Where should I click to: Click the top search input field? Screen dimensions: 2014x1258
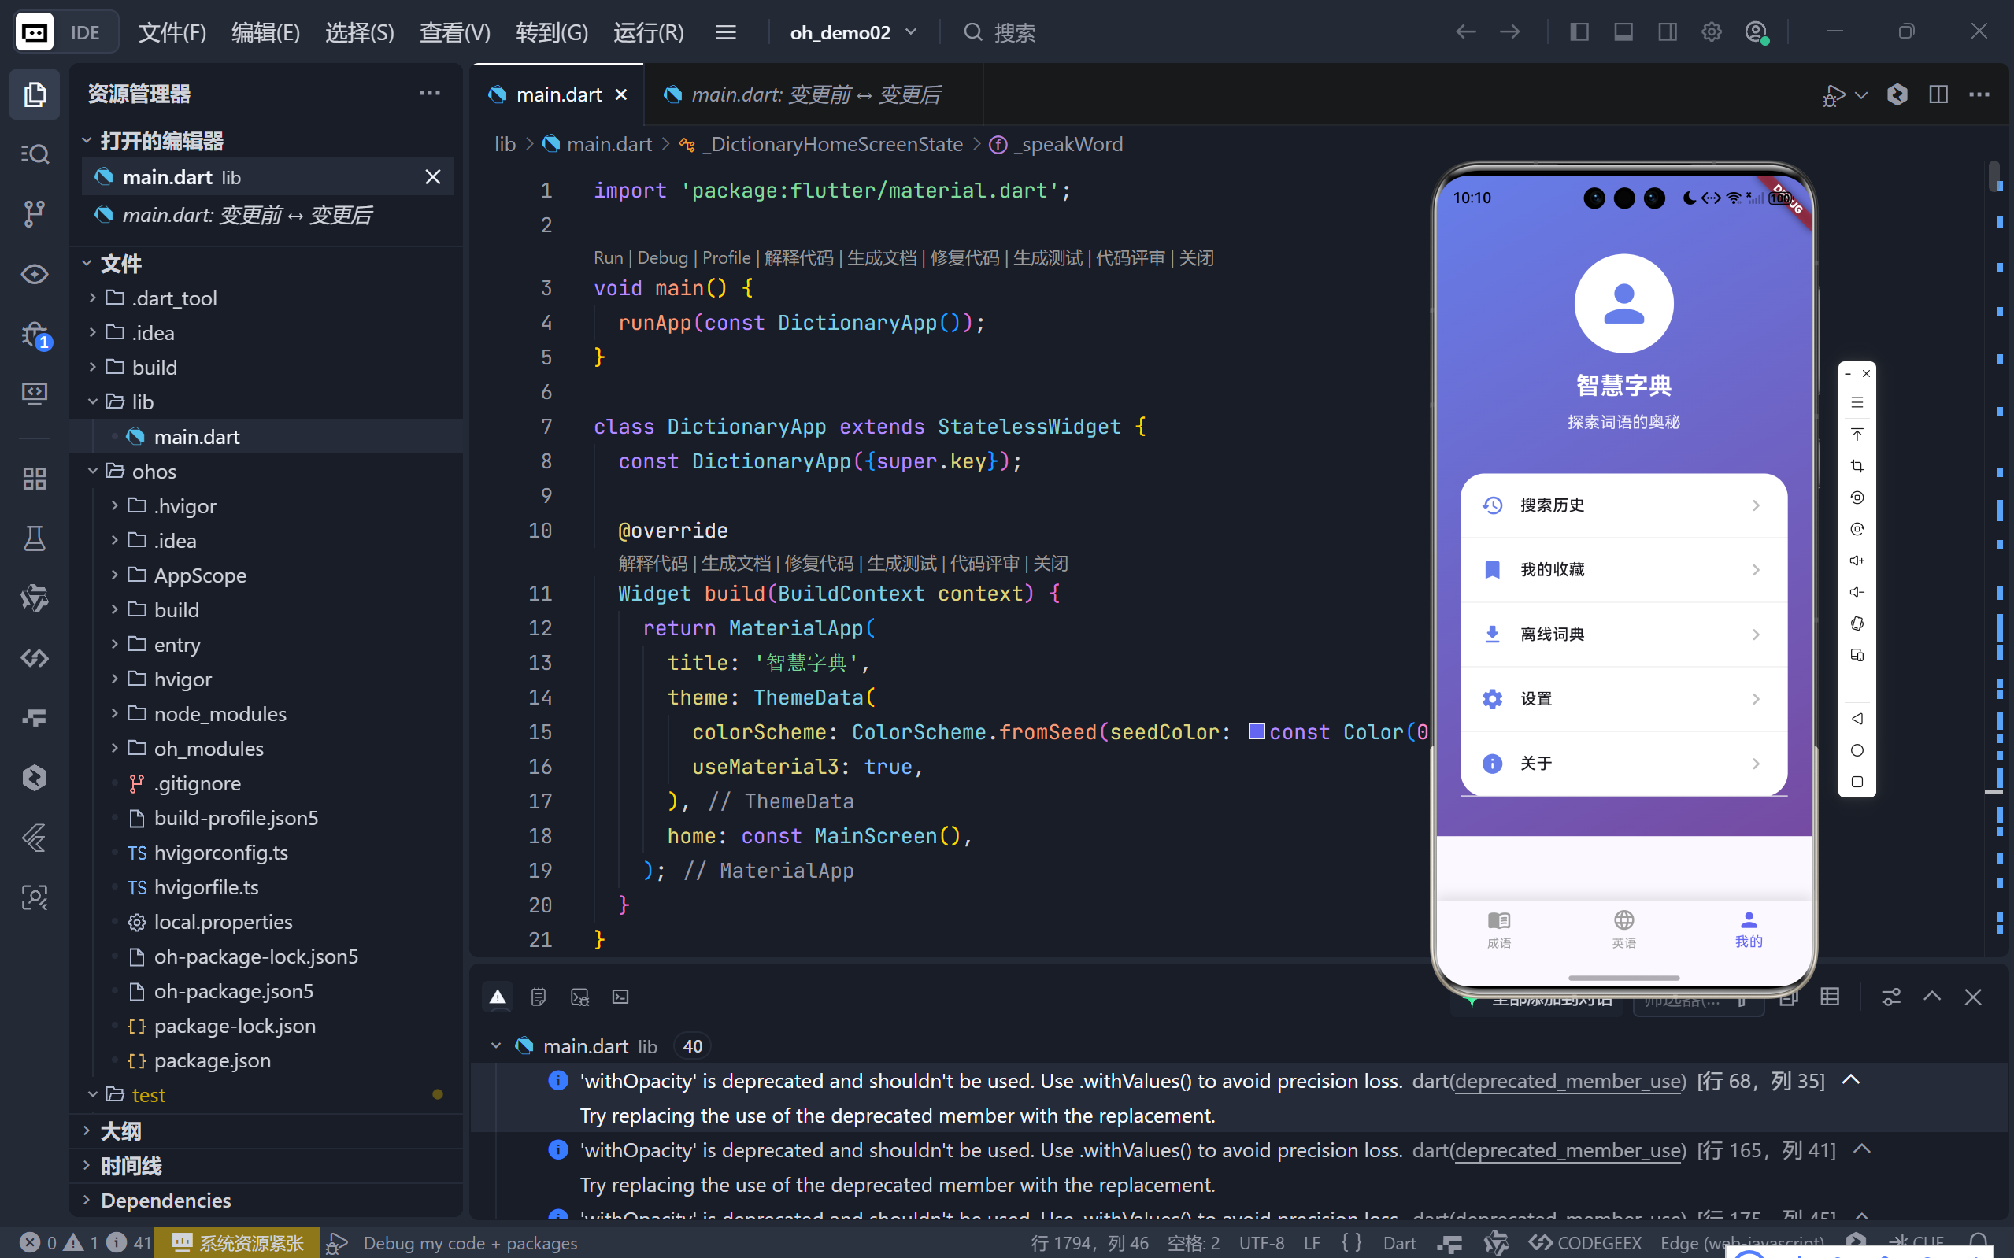(1014, 32)
